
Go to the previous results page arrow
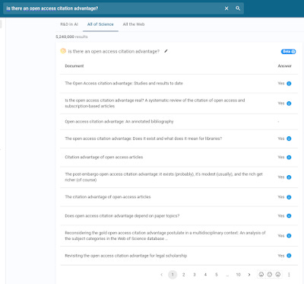tap(162, 275)
